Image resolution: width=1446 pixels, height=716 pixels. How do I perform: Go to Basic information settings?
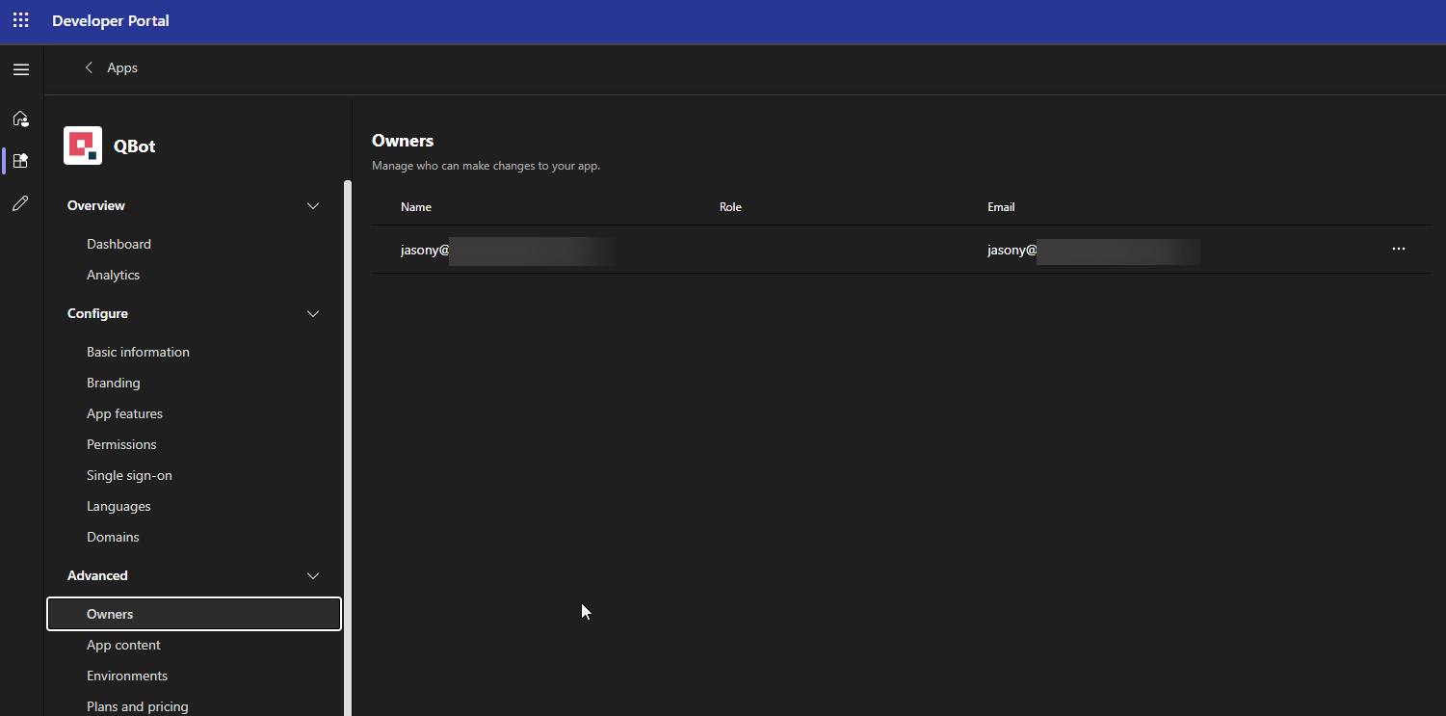point(138,352)
